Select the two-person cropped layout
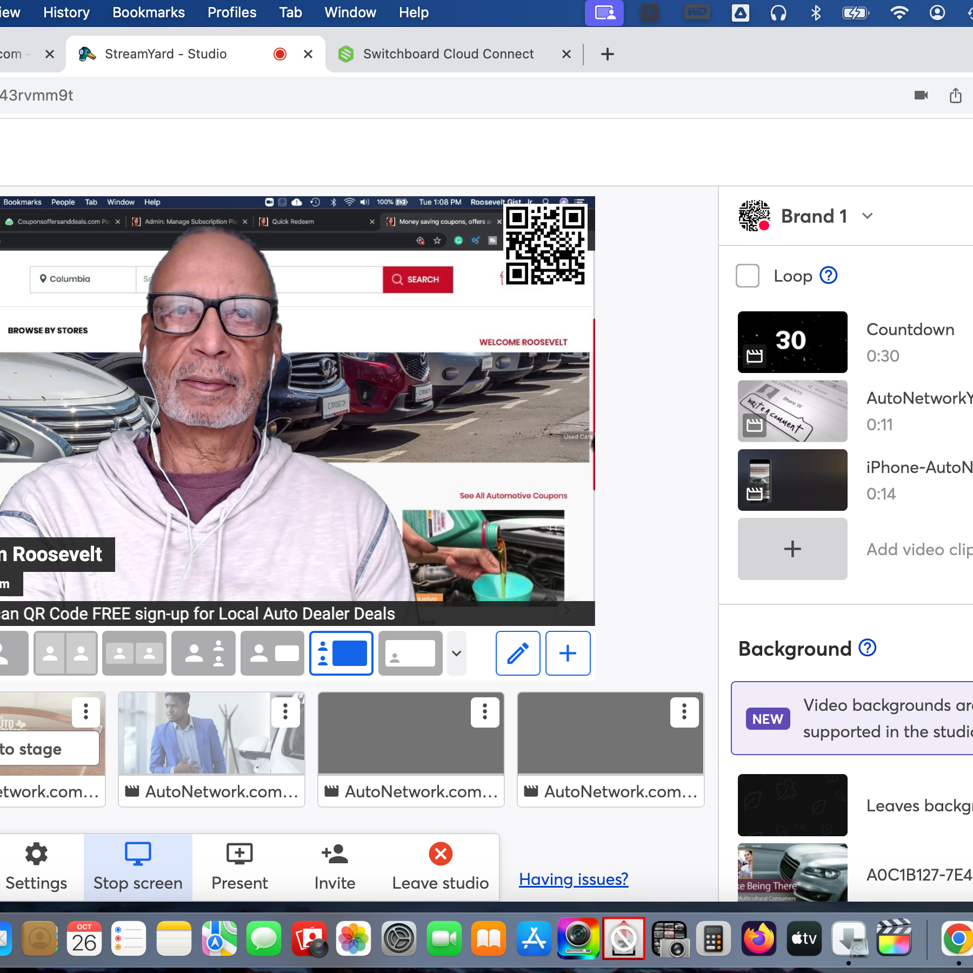The height and width of the screenshot is (973, 973). tap(134, 653)
